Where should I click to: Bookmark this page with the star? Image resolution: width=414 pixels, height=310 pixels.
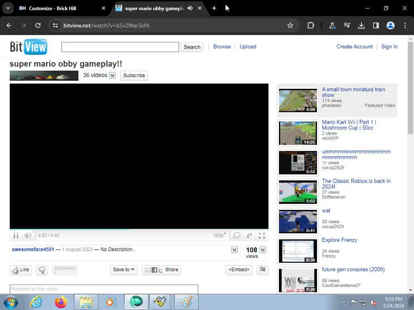pos(290,25)
